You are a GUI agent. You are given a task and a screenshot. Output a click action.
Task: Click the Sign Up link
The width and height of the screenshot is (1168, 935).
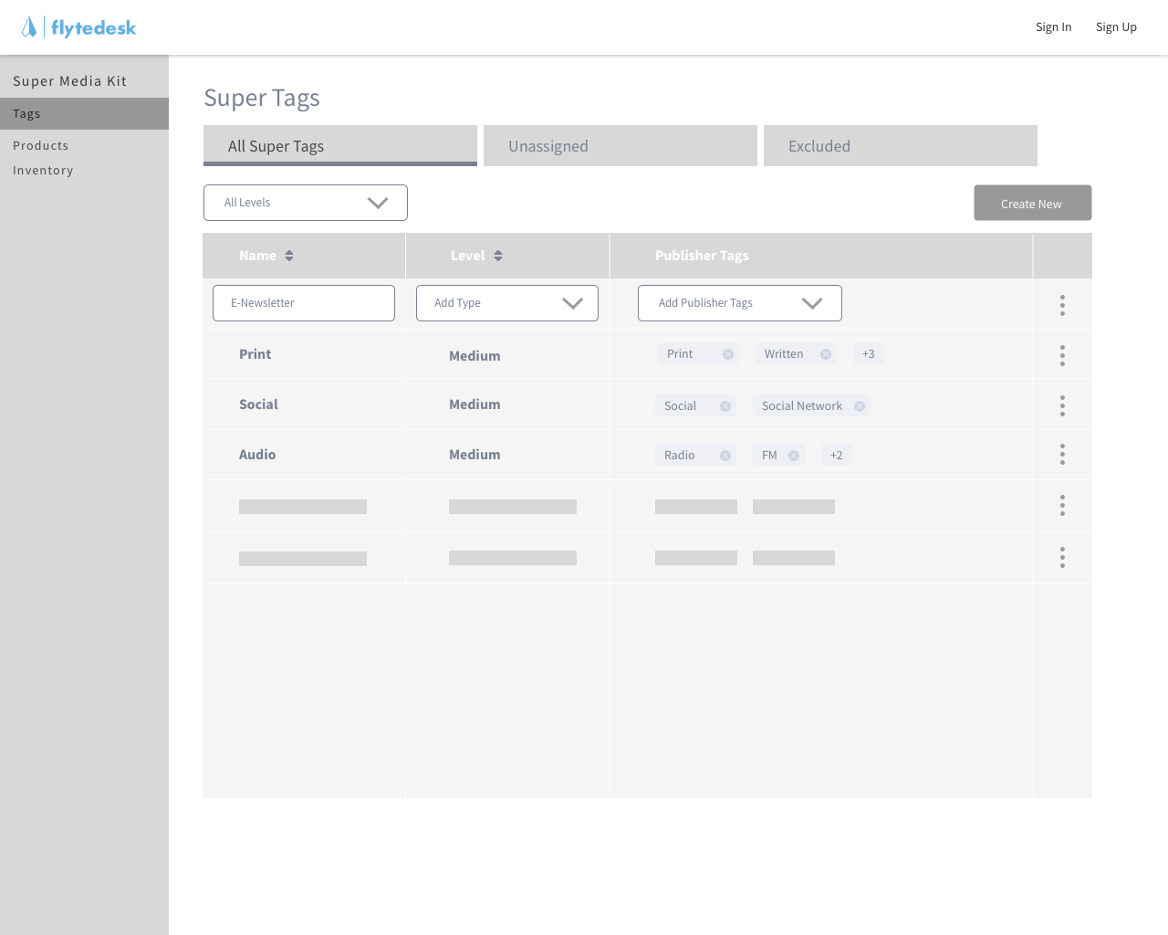[1116, 27]
